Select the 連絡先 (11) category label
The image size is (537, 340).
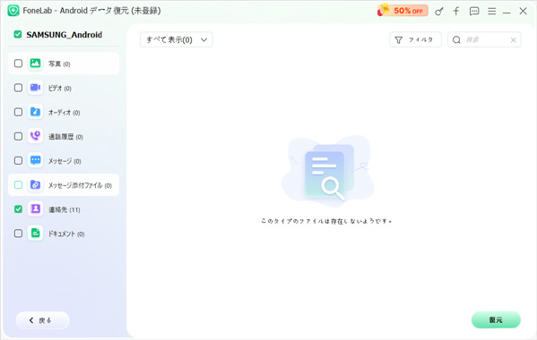coord(64,209)
